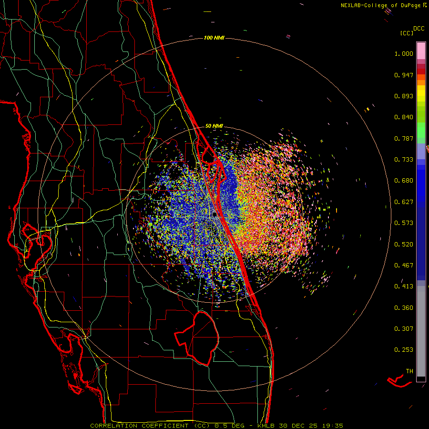Click the 100 NMI range ring label
The height and width of the screenshot is (429, 429).
[214, 38]
